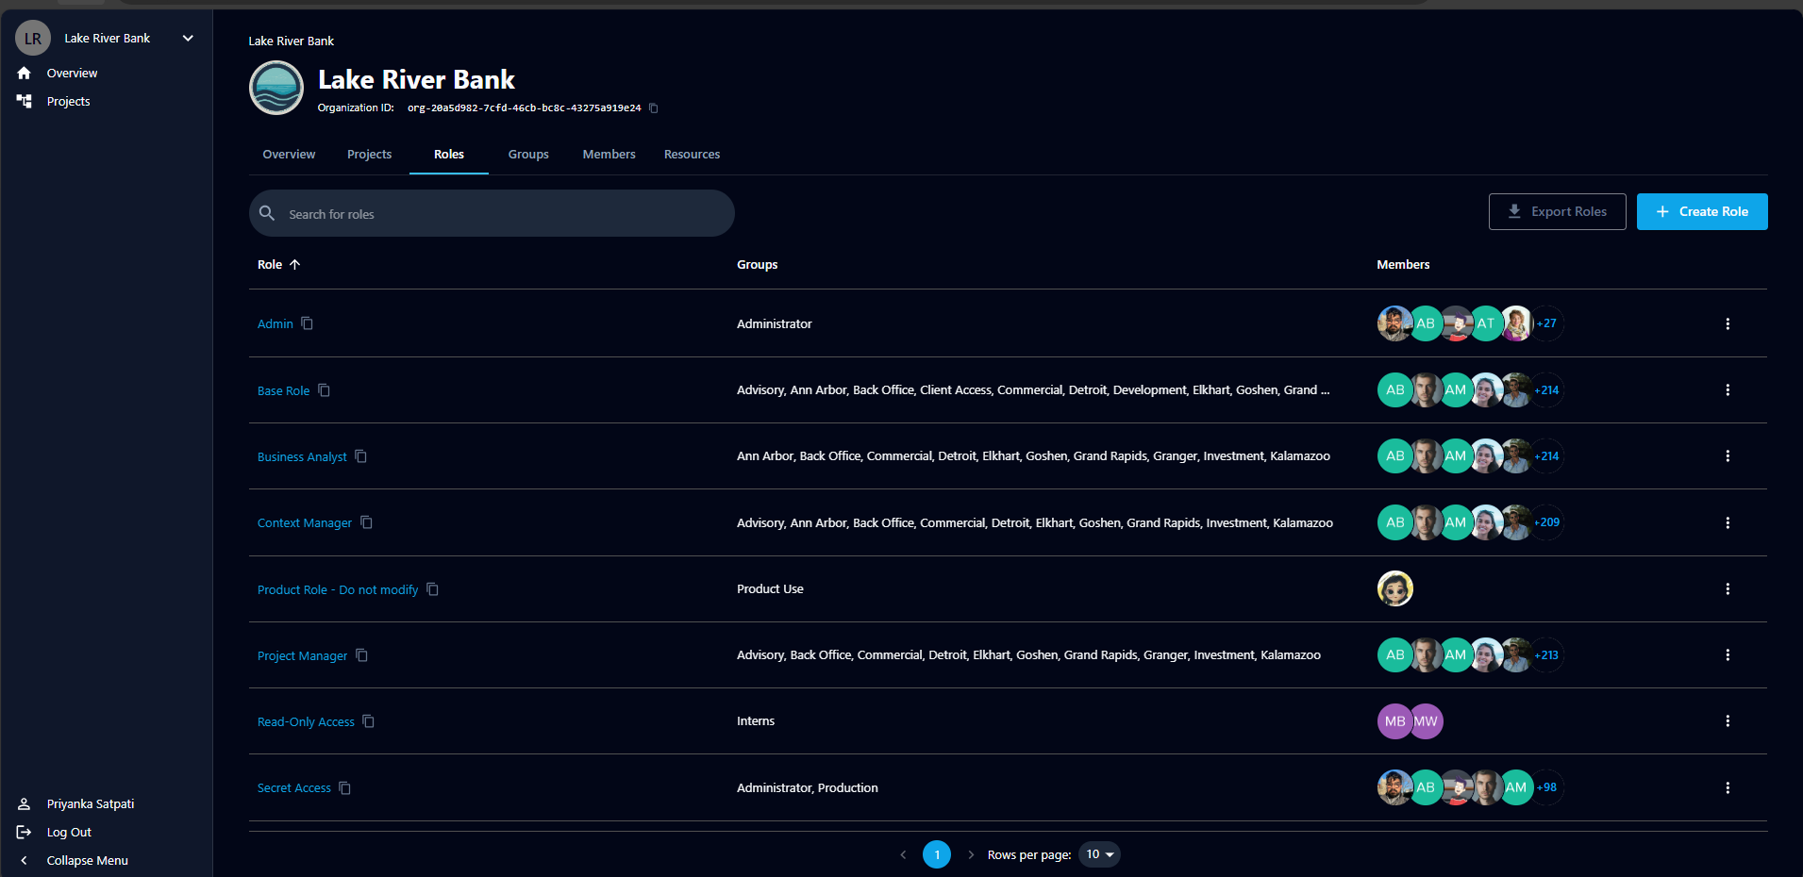This screenshot has width=1803, height=877.
Task: Copy the Business Analyst role name
Action: pos(361,456)
